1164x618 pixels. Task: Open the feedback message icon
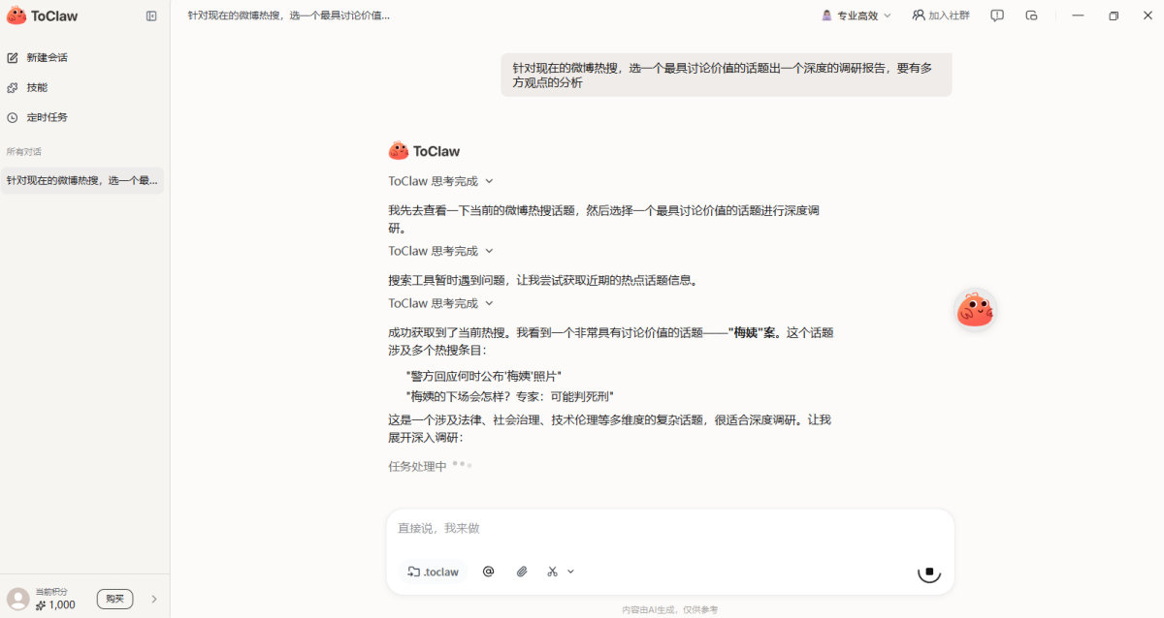(997, 16)
